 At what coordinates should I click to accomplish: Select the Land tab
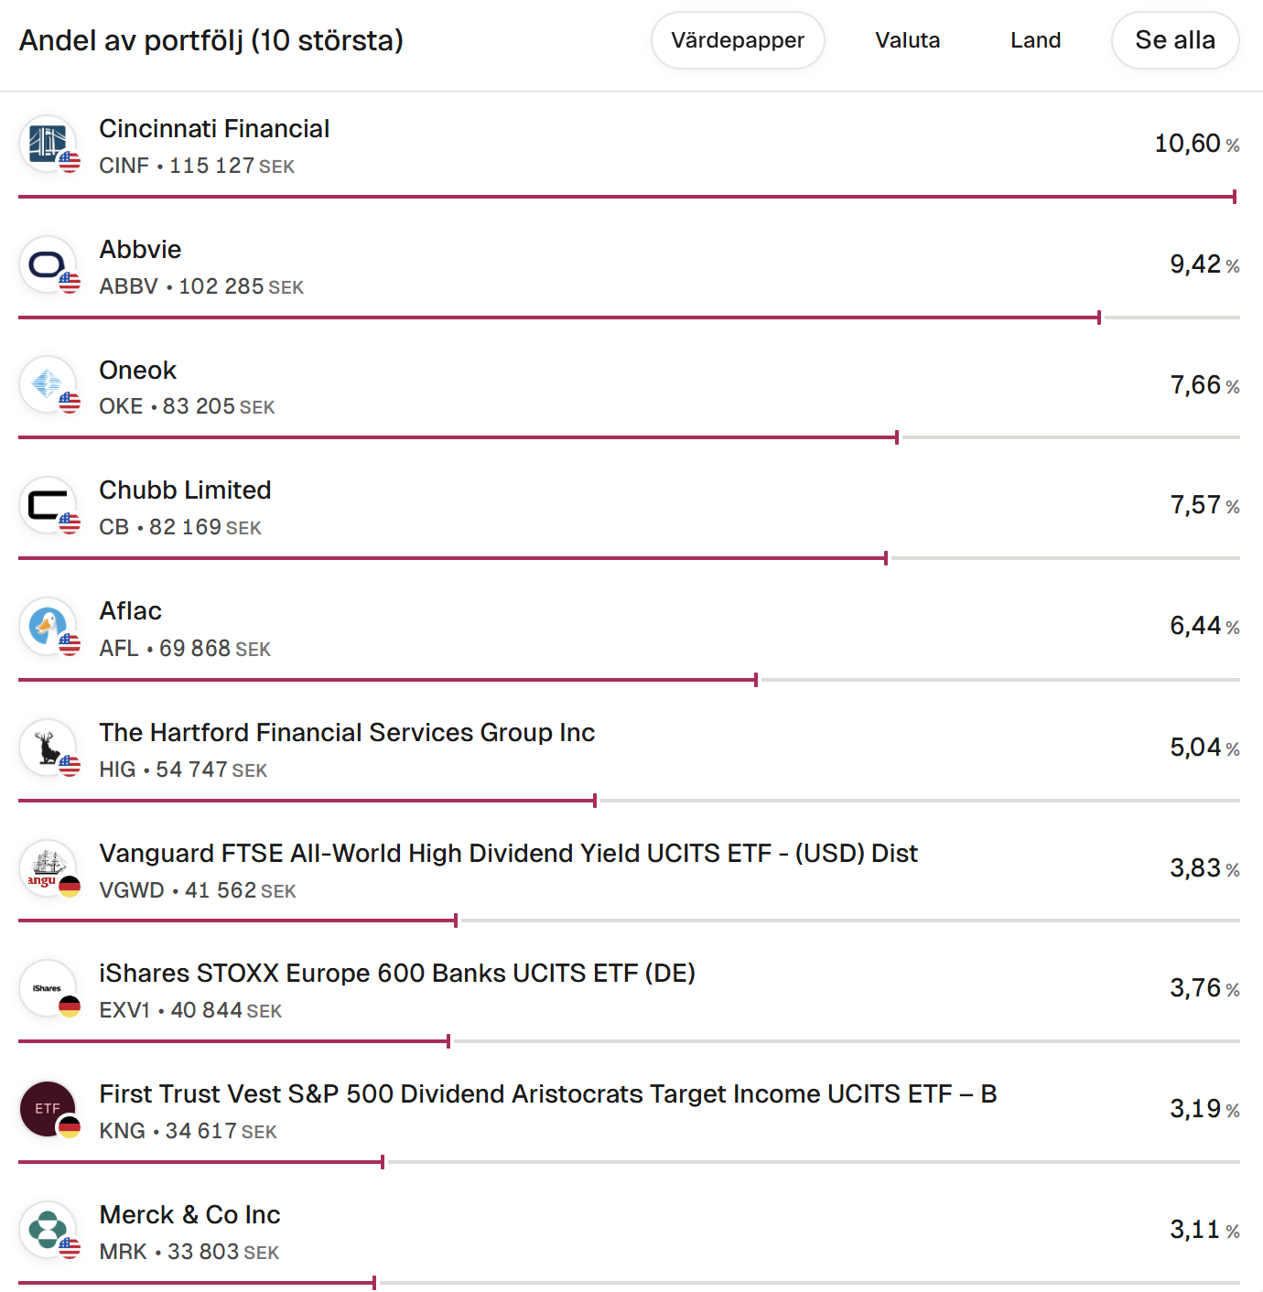click(x=1035, y=40)
